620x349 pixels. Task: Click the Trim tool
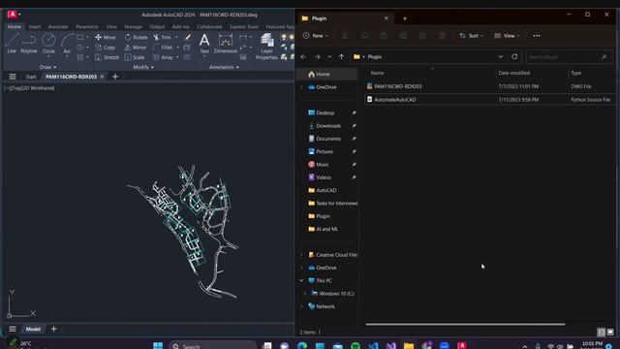pyautogui.click(x=163, y=37)
